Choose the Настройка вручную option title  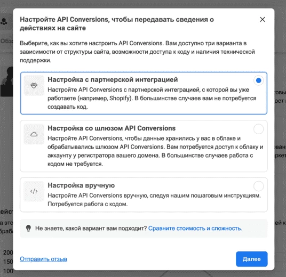81,185
